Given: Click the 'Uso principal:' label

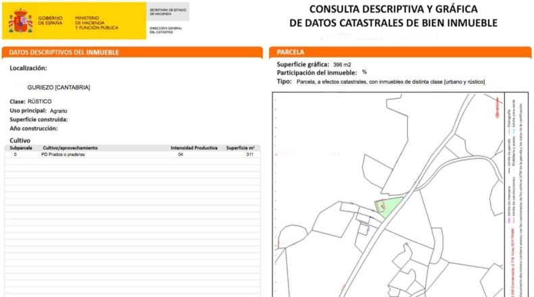Looking at the screenshot, I should (x=28, y=111).
